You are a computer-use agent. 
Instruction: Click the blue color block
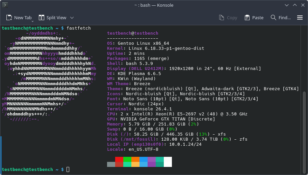144,159
